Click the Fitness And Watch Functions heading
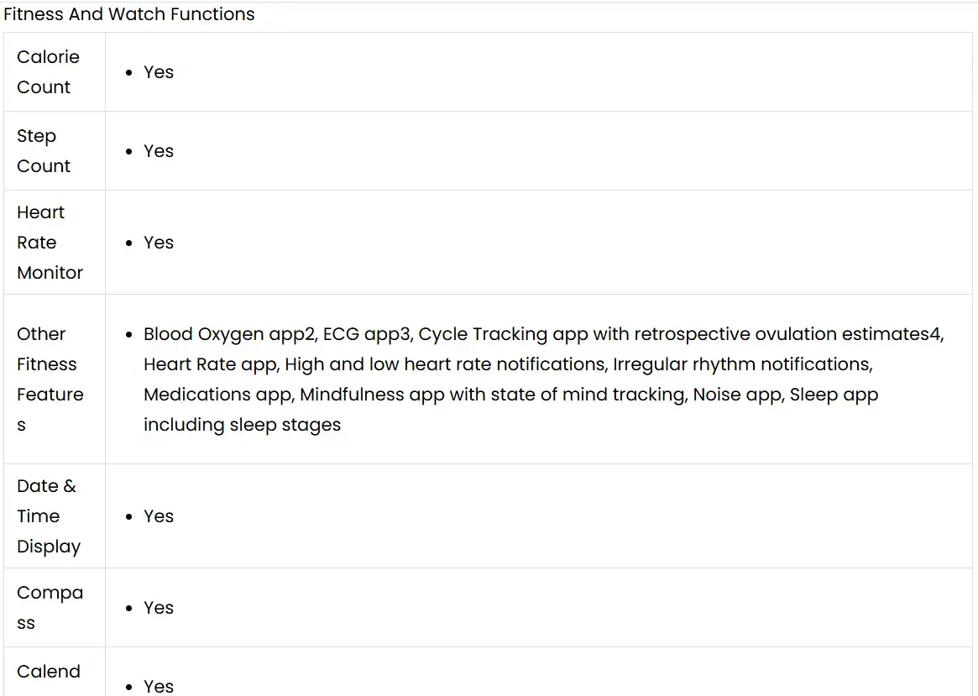This screenshot has width=978, height=696. point(129,14)
